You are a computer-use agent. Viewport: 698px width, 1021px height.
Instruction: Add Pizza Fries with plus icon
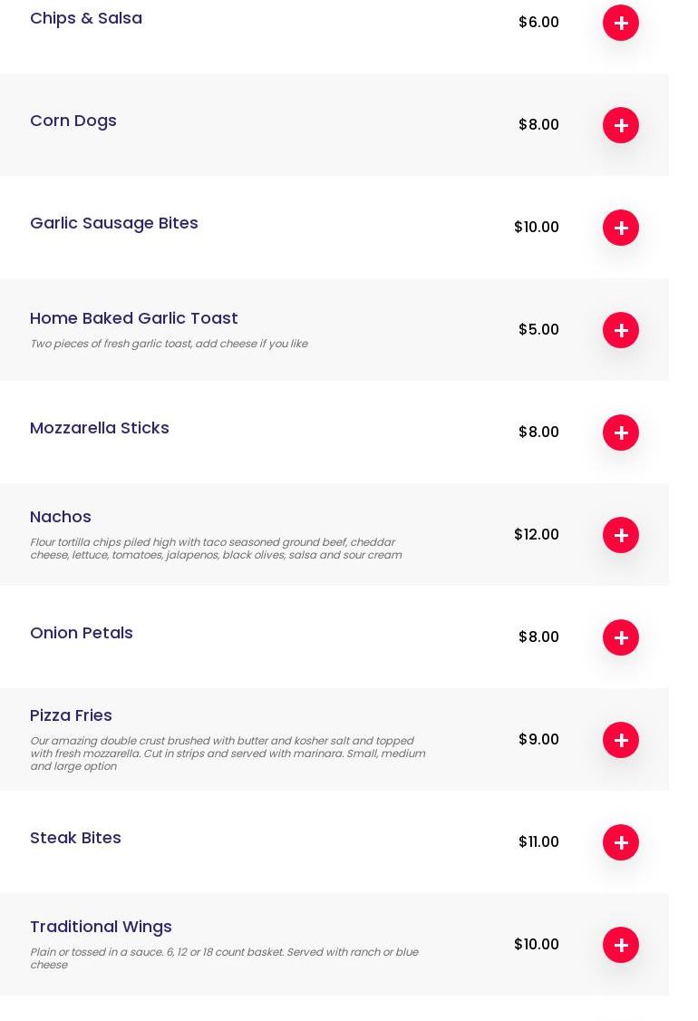point(621,740)
